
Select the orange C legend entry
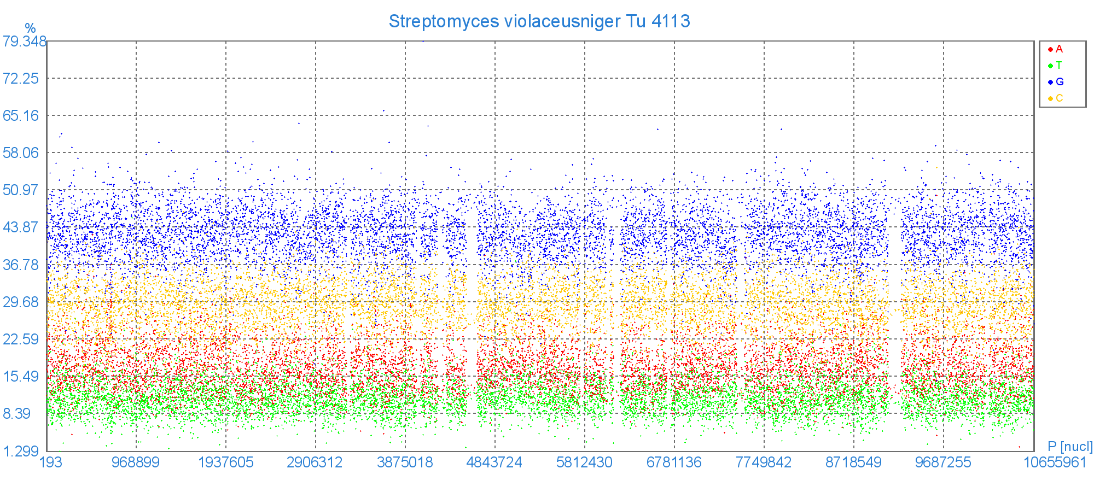1056,98
